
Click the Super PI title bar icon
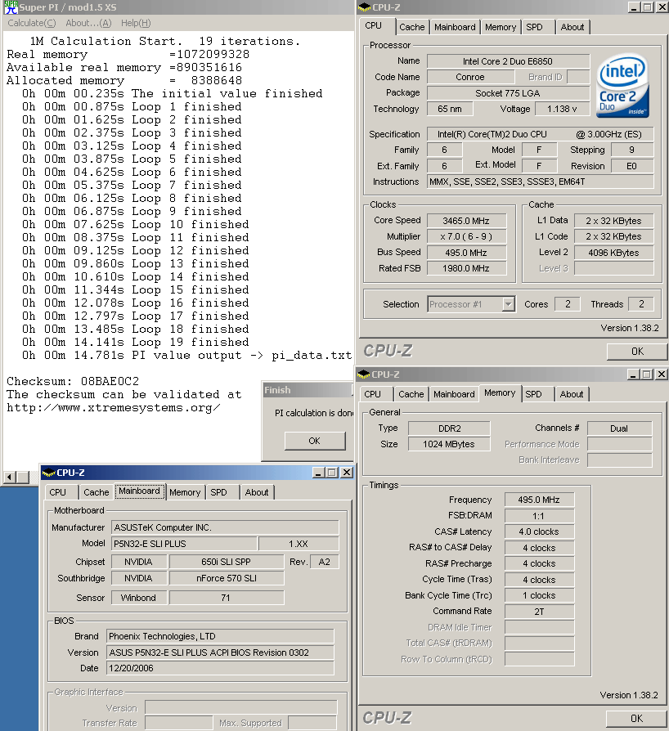[11, 7]
